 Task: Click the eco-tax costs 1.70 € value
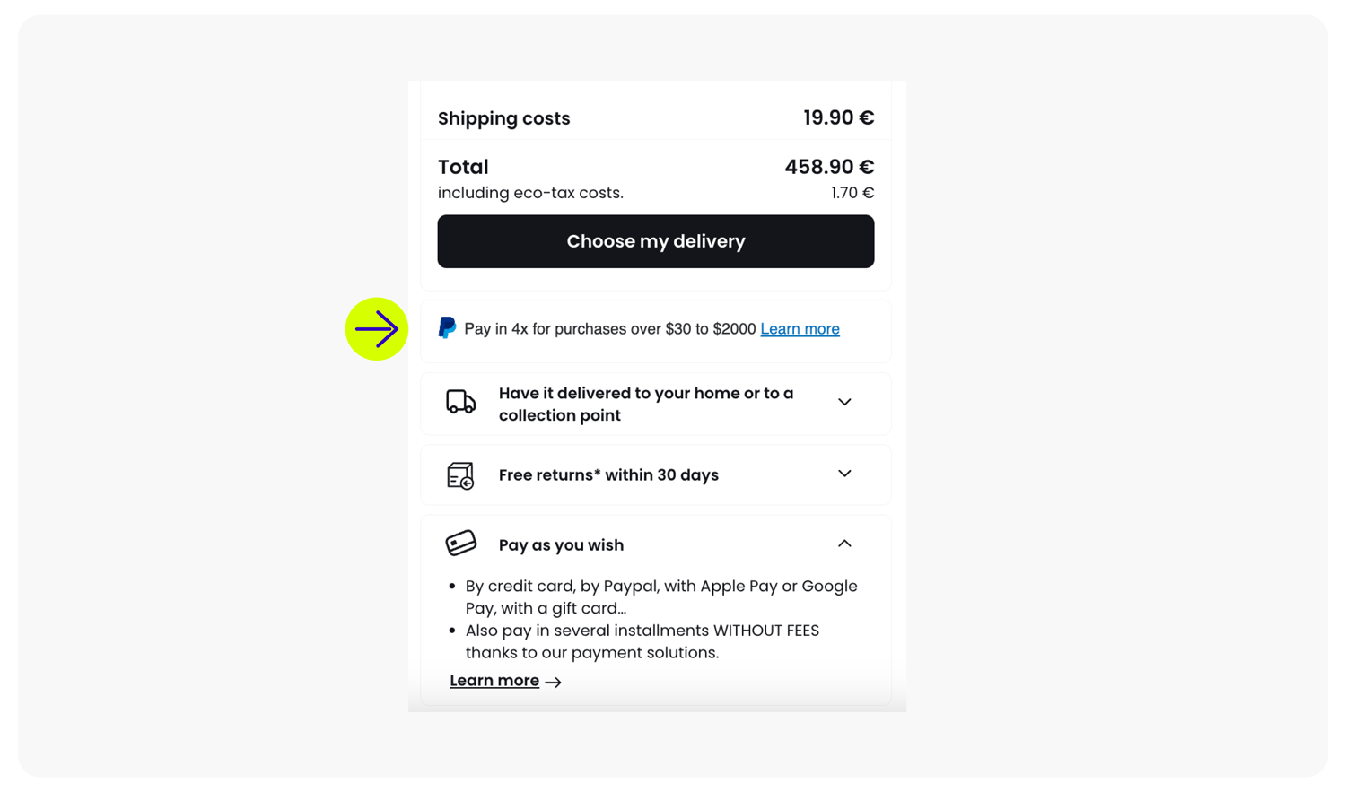click(852, 193)
